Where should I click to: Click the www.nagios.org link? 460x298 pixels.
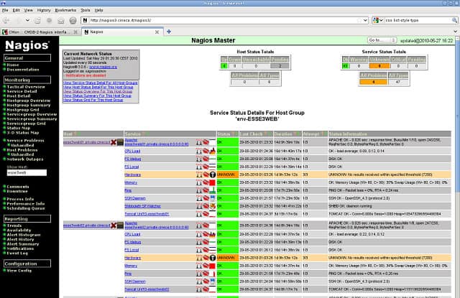(x=103, y=67)
